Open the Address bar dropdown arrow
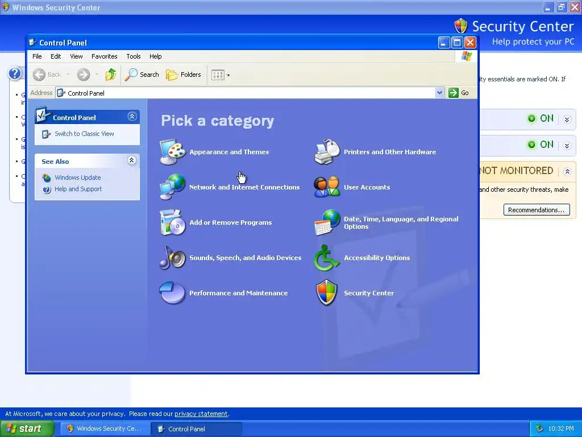Image resolution: width=582 pixels, height=437 pixels. point(439,93)
